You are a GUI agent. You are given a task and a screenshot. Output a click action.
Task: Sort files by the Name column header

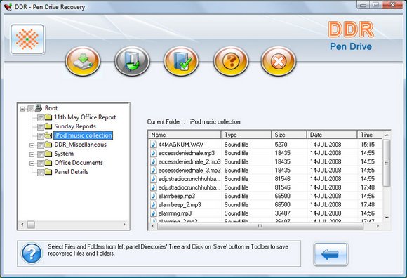pos(185,135)
